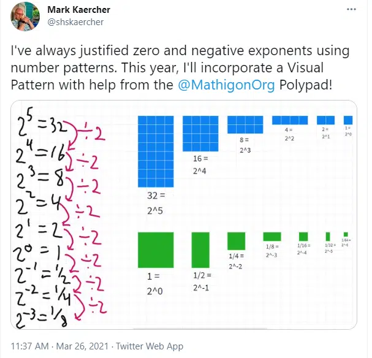Click the large green square labeled 2^0

click(x=156, y=250)
